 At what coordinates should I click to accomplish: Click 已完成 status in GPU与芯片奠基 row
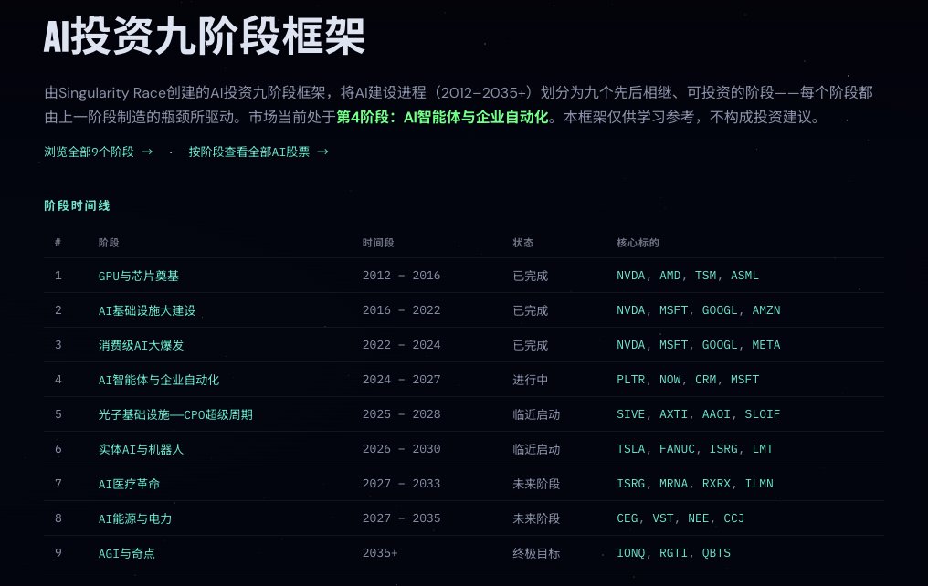(x=531, y=276)
